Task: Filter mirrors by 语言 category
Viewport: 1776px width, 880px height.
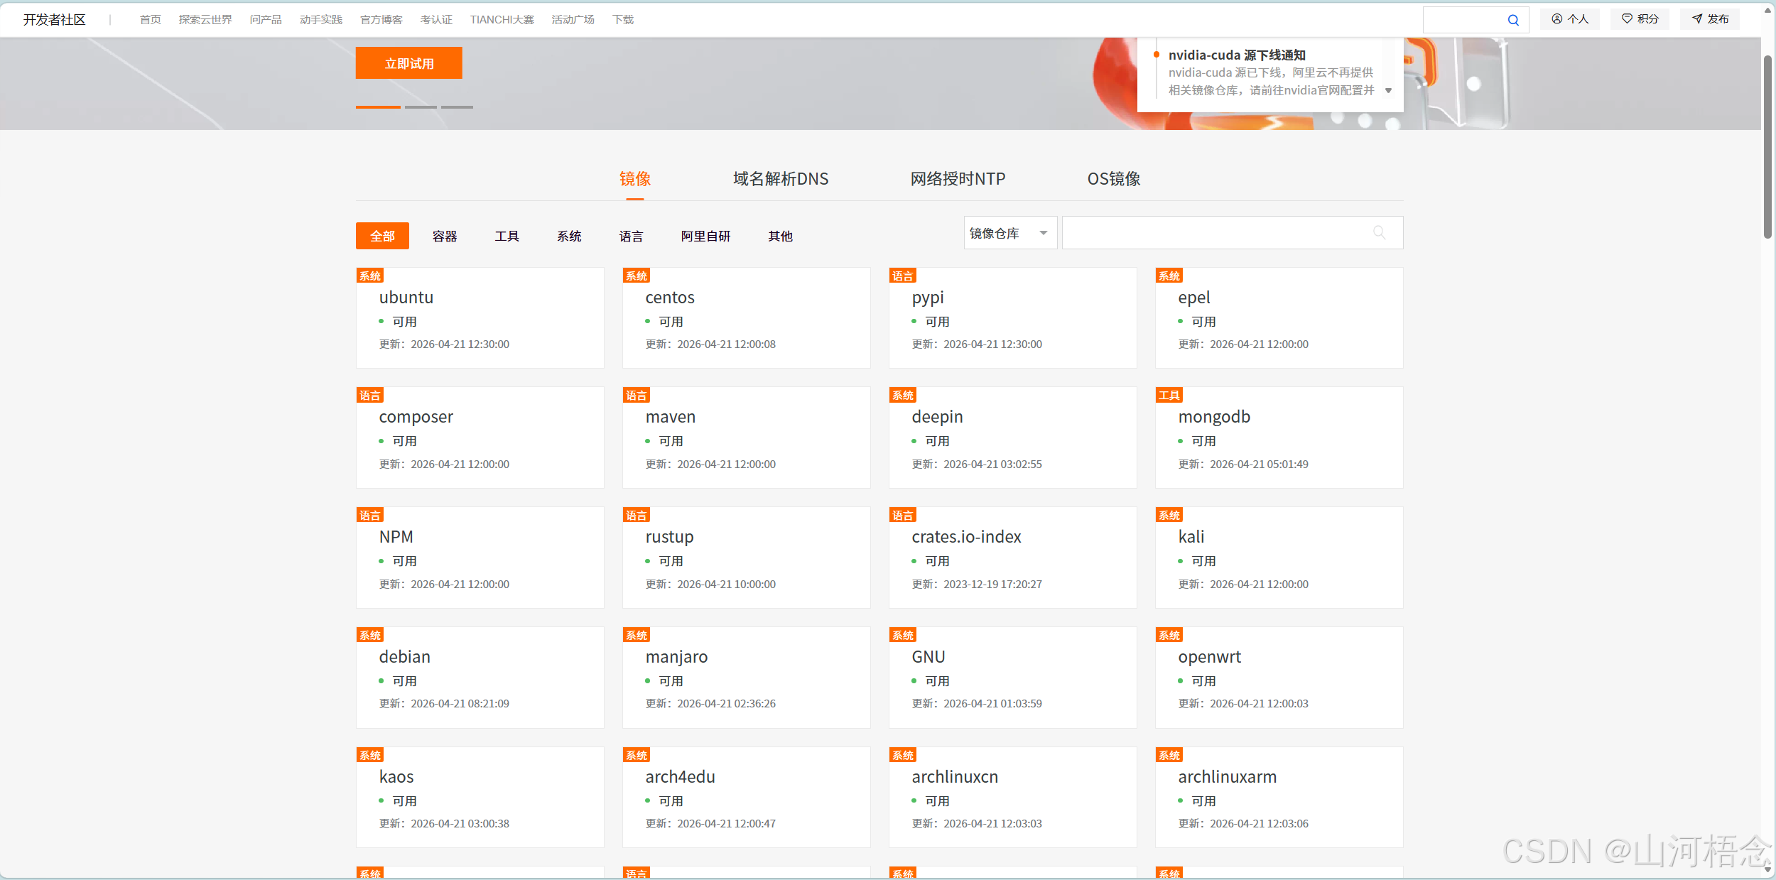Action: pos(631,236)
